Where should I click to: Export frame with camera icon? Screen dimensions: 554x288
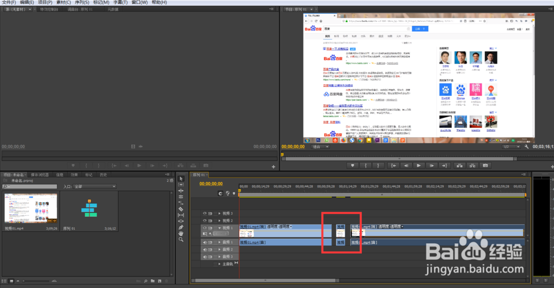(485, 165)
